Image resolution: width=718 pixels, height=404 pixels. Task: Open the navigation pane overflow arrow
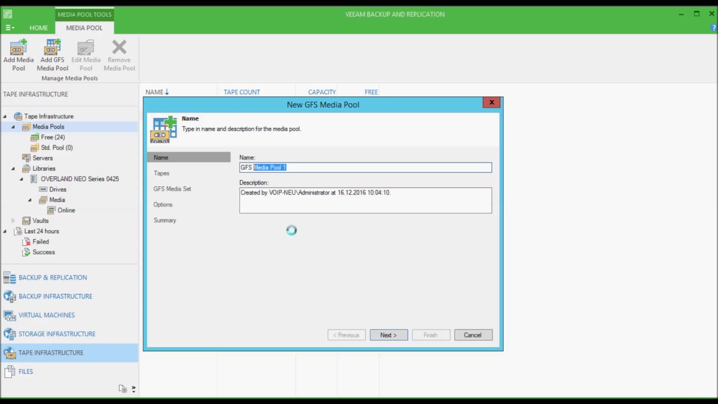134,388
